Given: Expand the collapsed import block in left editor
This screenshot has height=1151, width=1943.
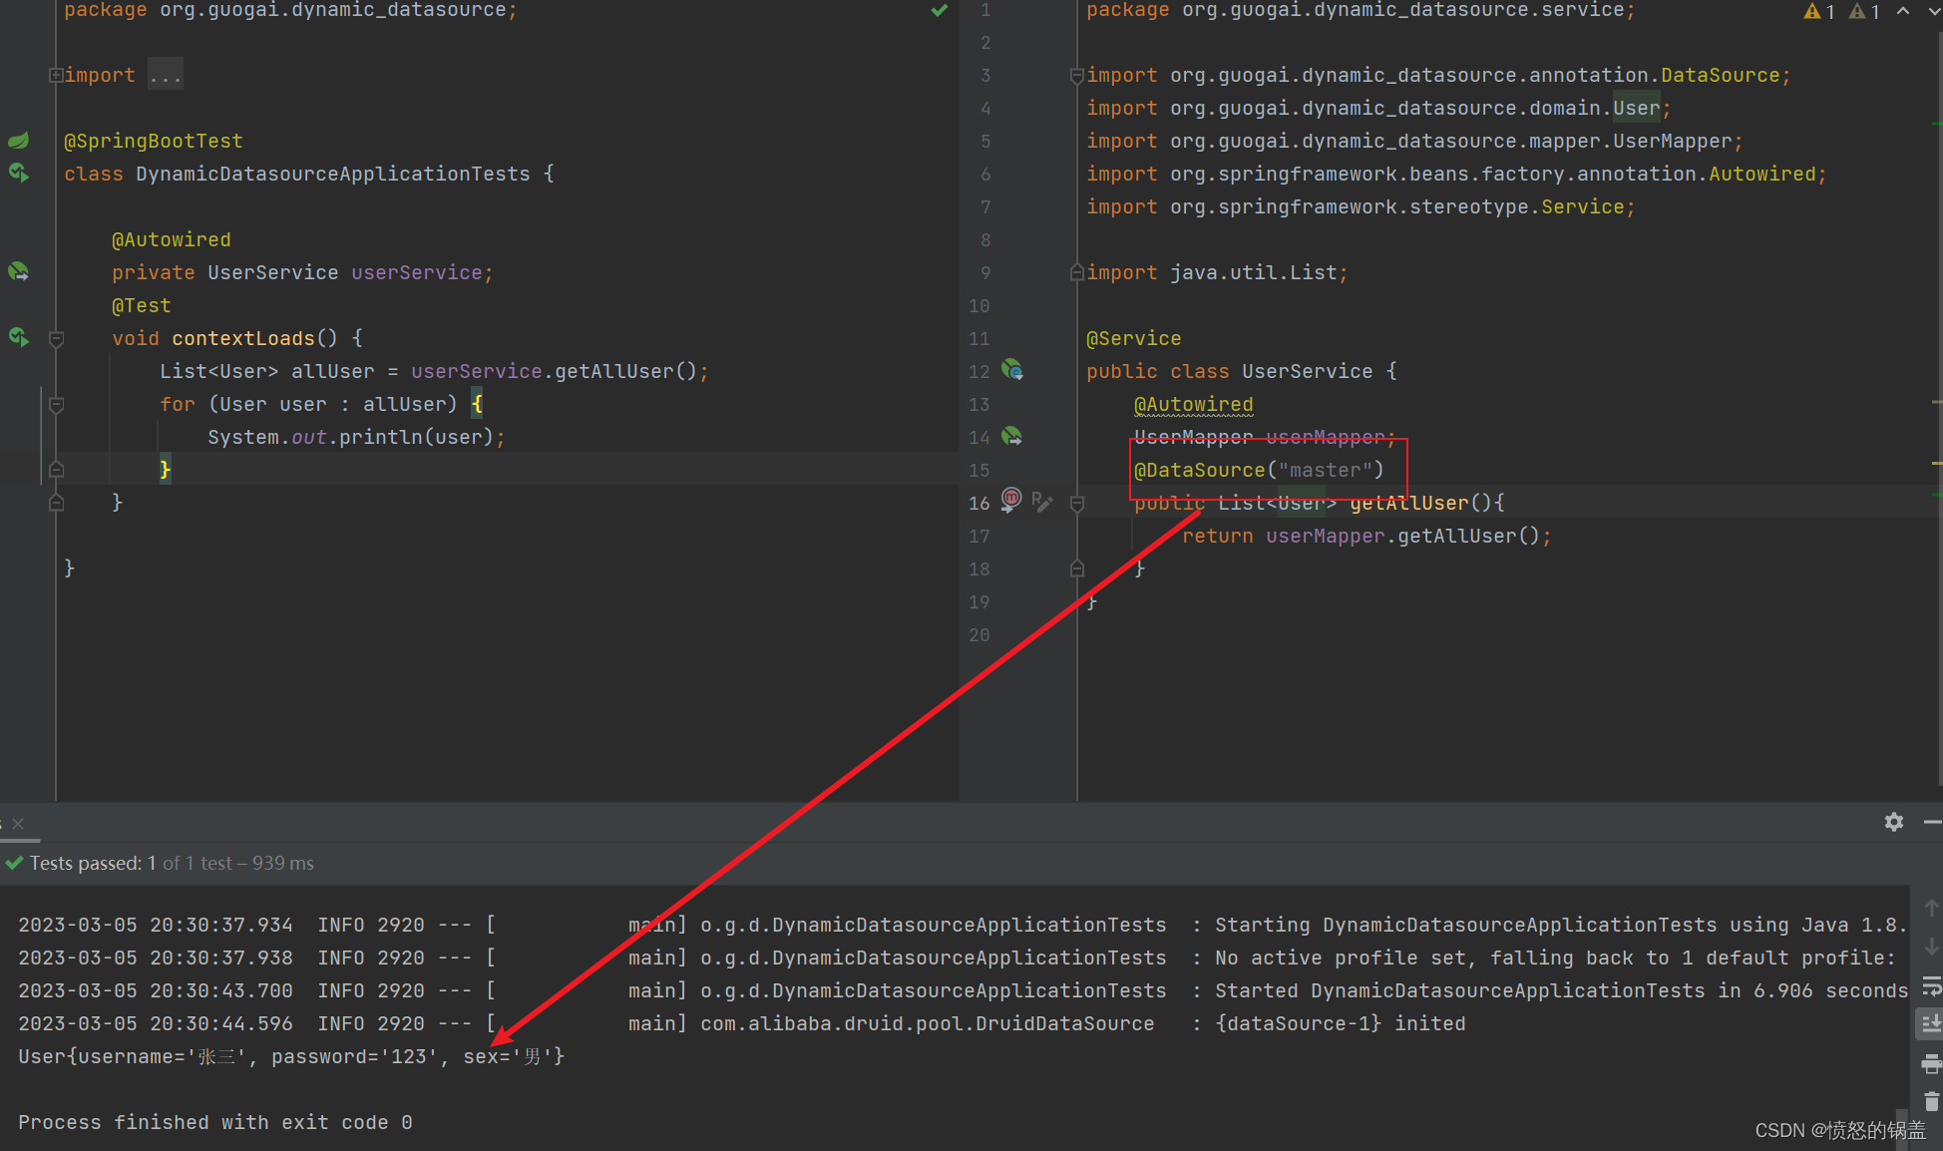Looking at the screenshot, I should pos(57,76).
